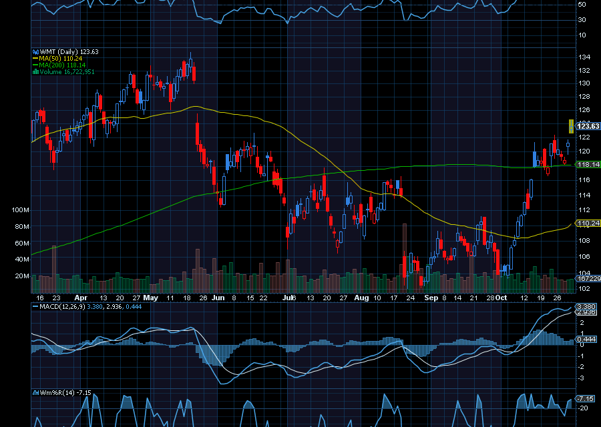Click the 80M volume axis label
The width and height of the screenshot is (601, 427).
coord(22,227)
